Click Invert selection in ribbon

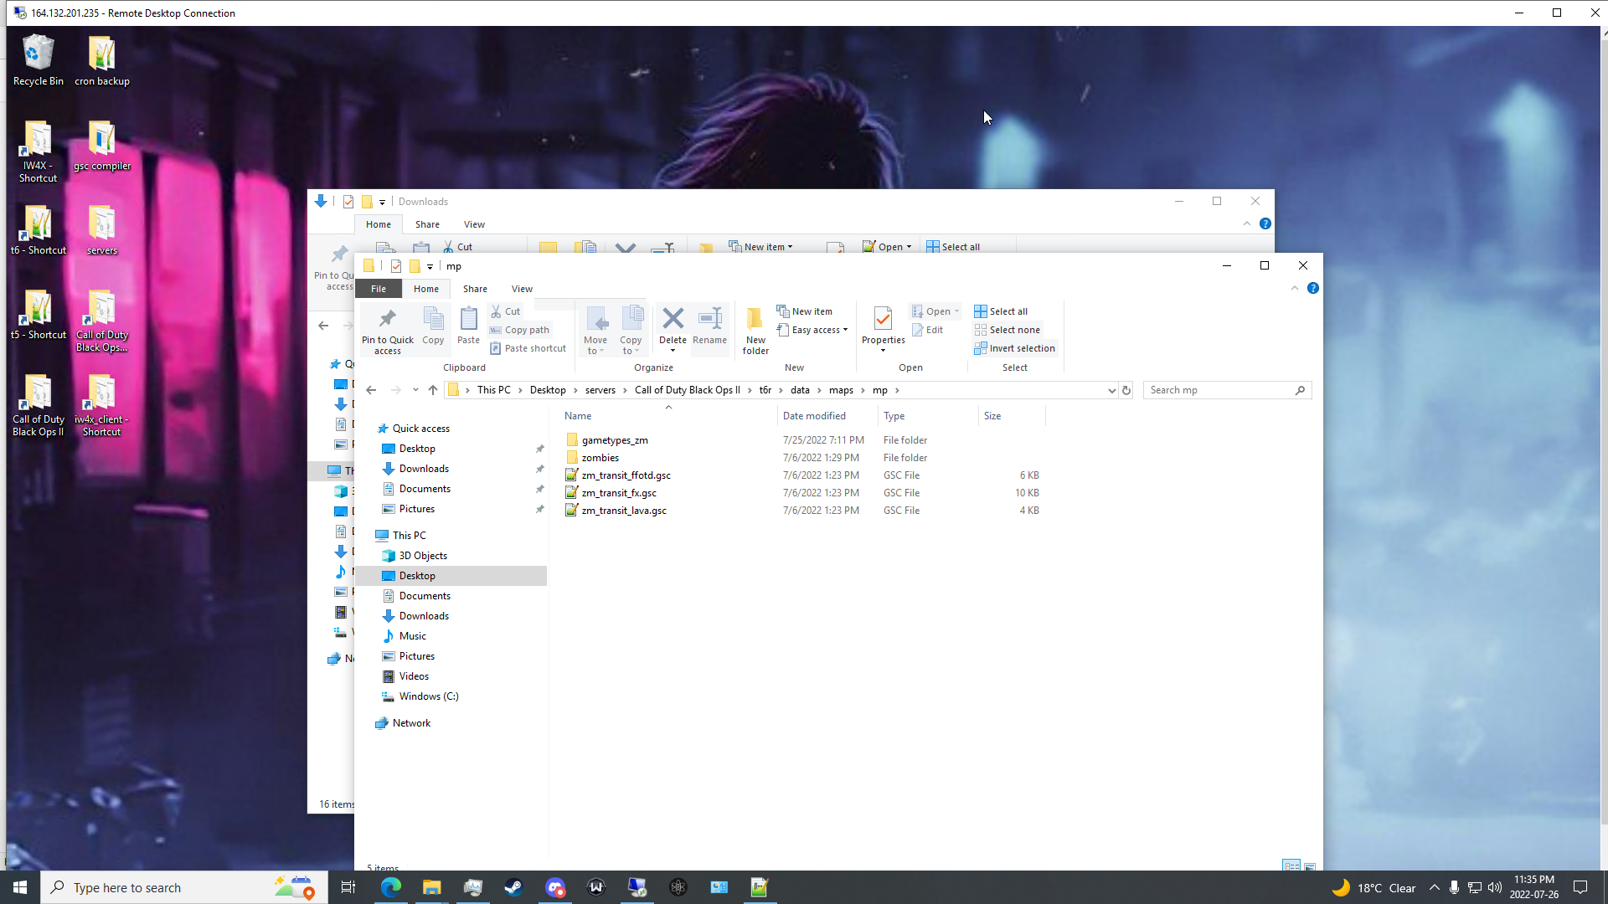(x=1014, y=348)
